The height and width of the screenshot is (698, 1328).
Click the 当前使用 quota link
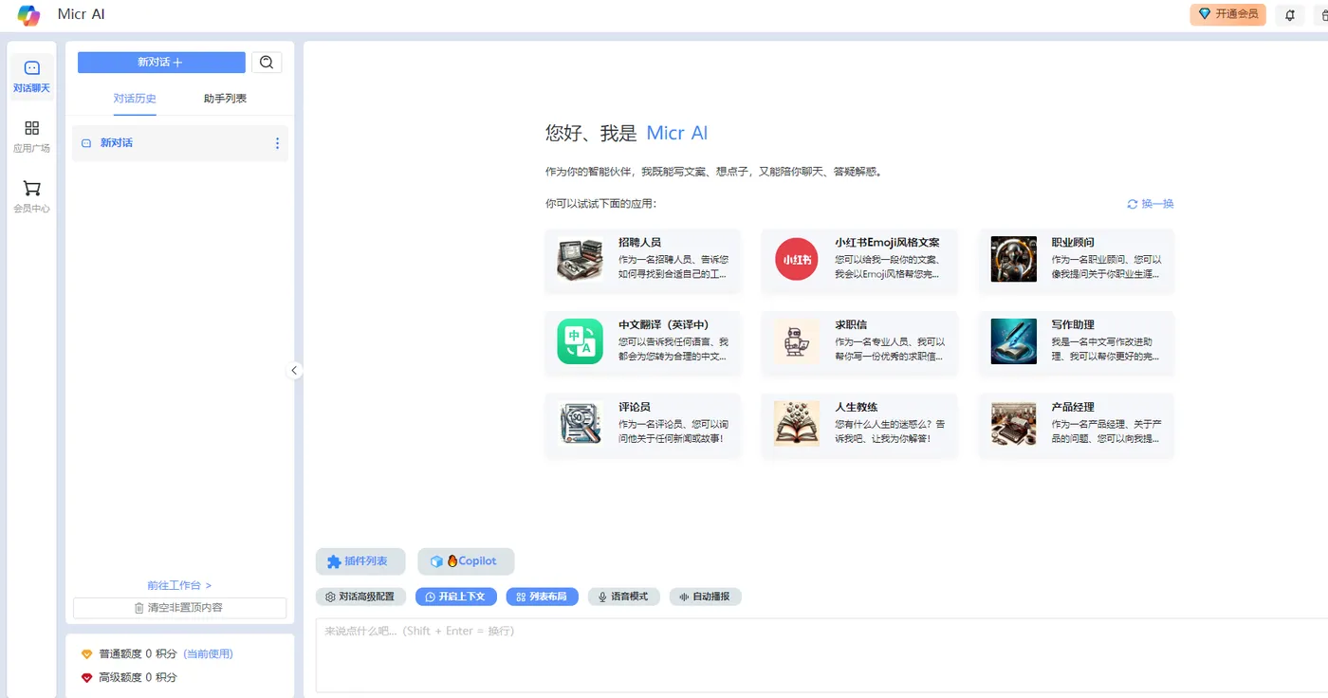point(208,654)
